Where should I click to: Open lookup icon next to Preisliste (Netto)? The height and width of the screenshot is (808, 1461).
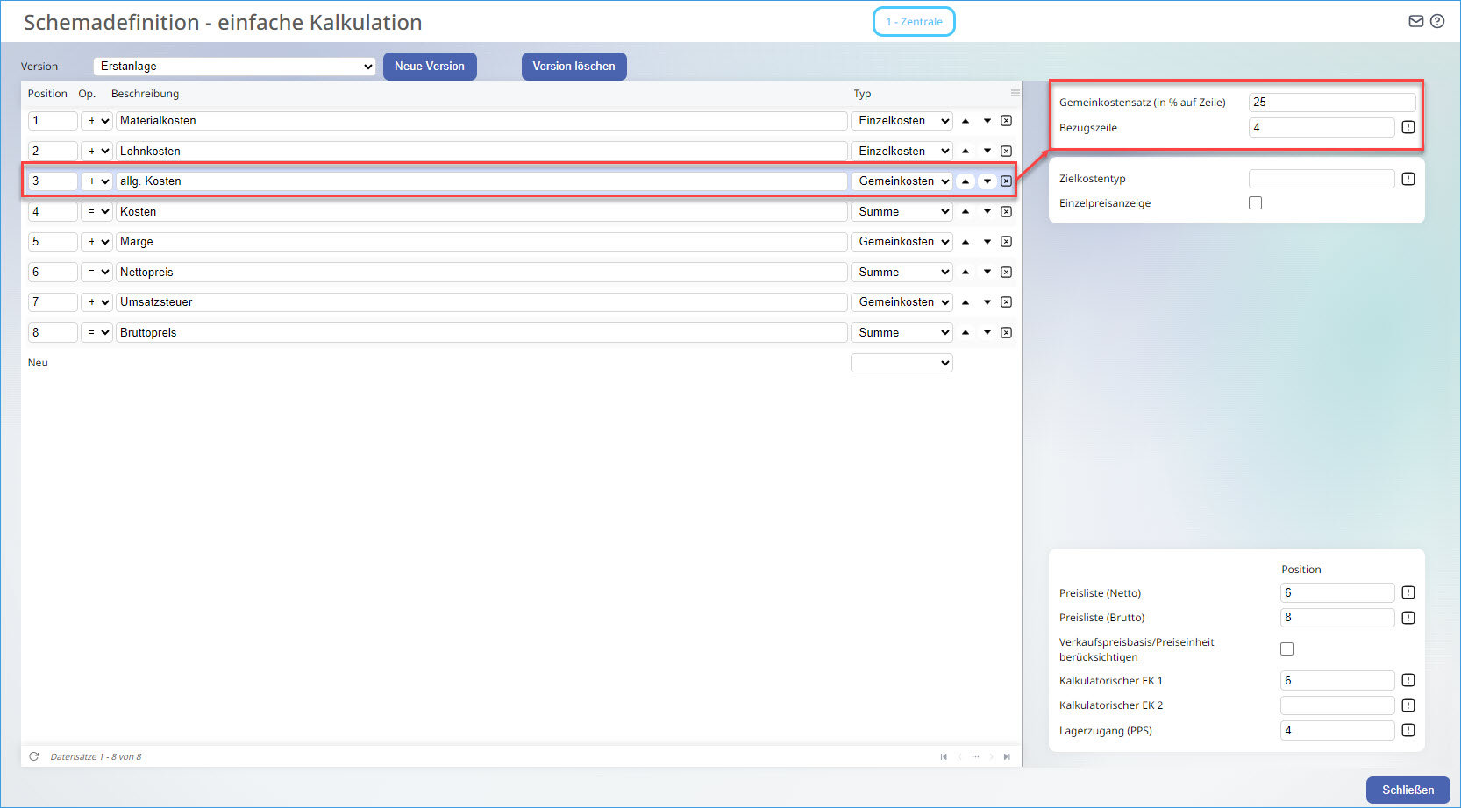pos(1408,593)
